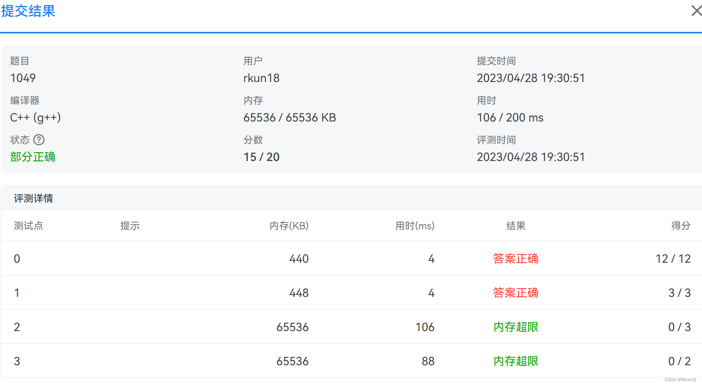The image size is (702, 385).
Task: Click 内存超限 result for test point 3
Action: pos(516,361)
